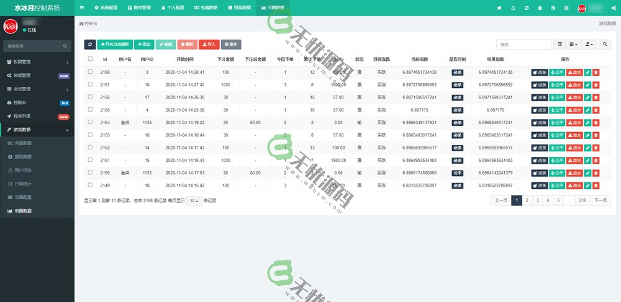This screenshot has height=302, width=621.
Task: Click the table 搜索 input field
Action: point(524,45)
